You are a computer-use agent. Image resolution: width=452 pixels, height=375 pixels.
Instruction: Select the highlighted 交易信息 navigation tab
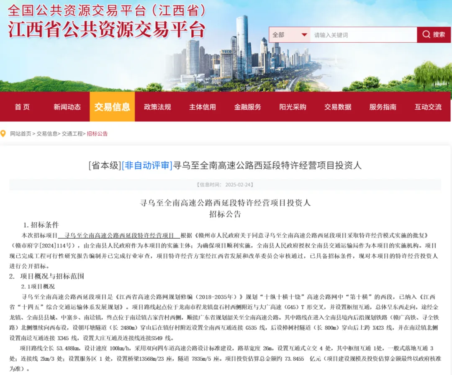112,107
